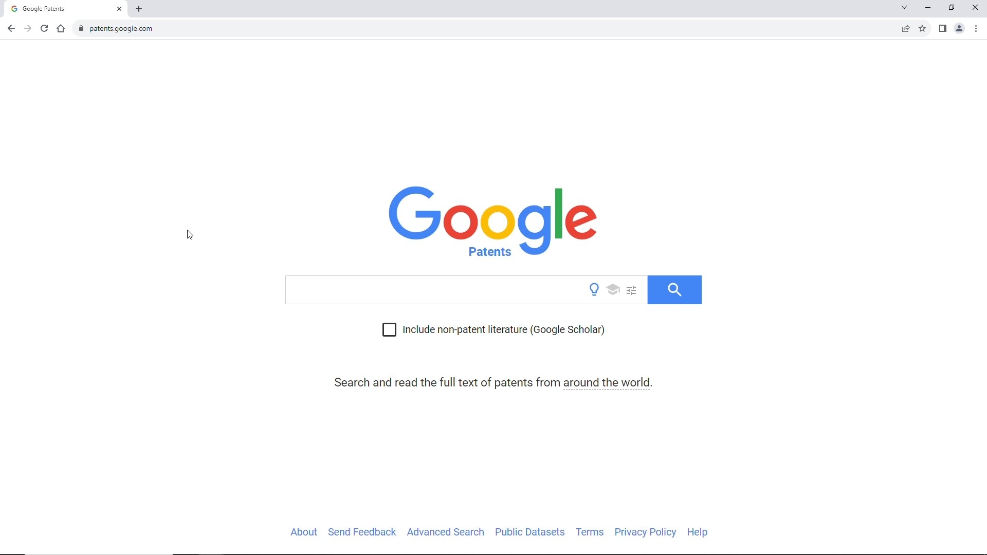Viewport: 987px width, 555px height.
Task: Expand address bar suggestions dropdown
Action: click(904, 8)
